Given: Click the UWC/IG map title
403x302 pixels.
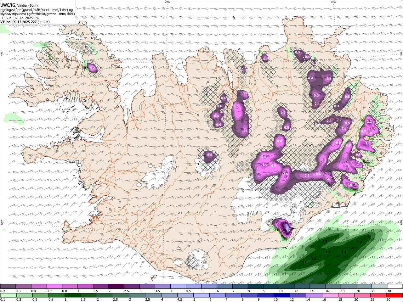Looking at the screenshot, I should pyautogui.click(x=8, y=5).
